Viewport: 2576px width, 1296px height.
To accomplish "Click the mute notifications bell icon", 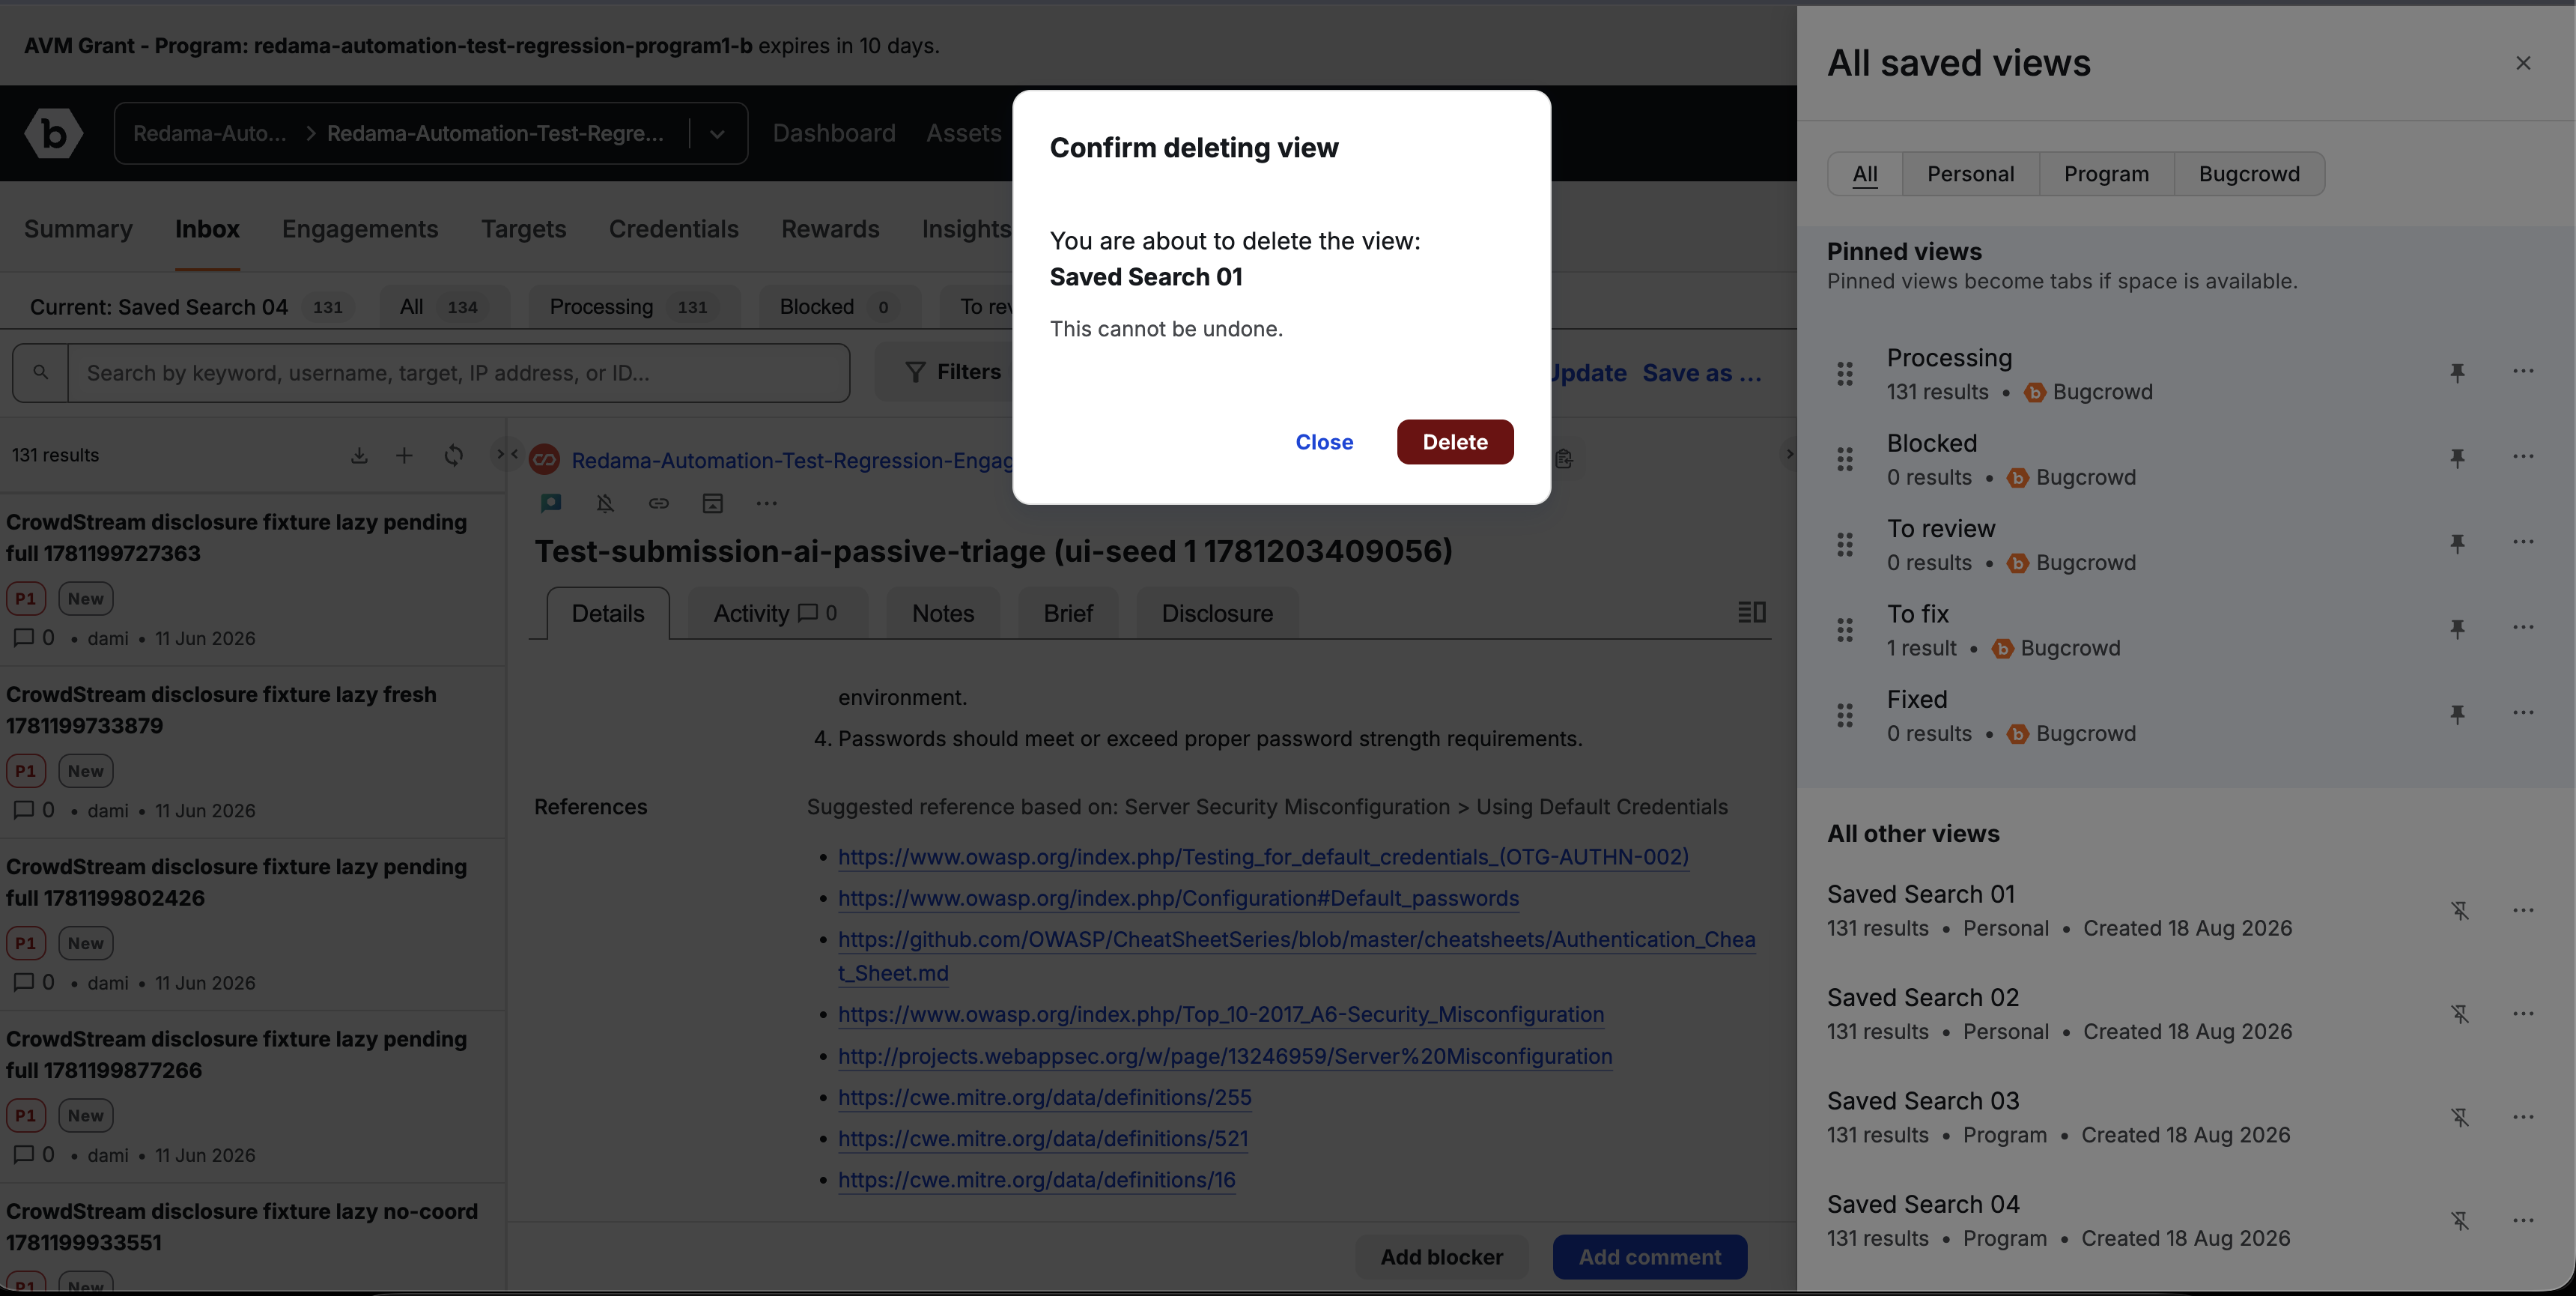I will coord(605,503).
